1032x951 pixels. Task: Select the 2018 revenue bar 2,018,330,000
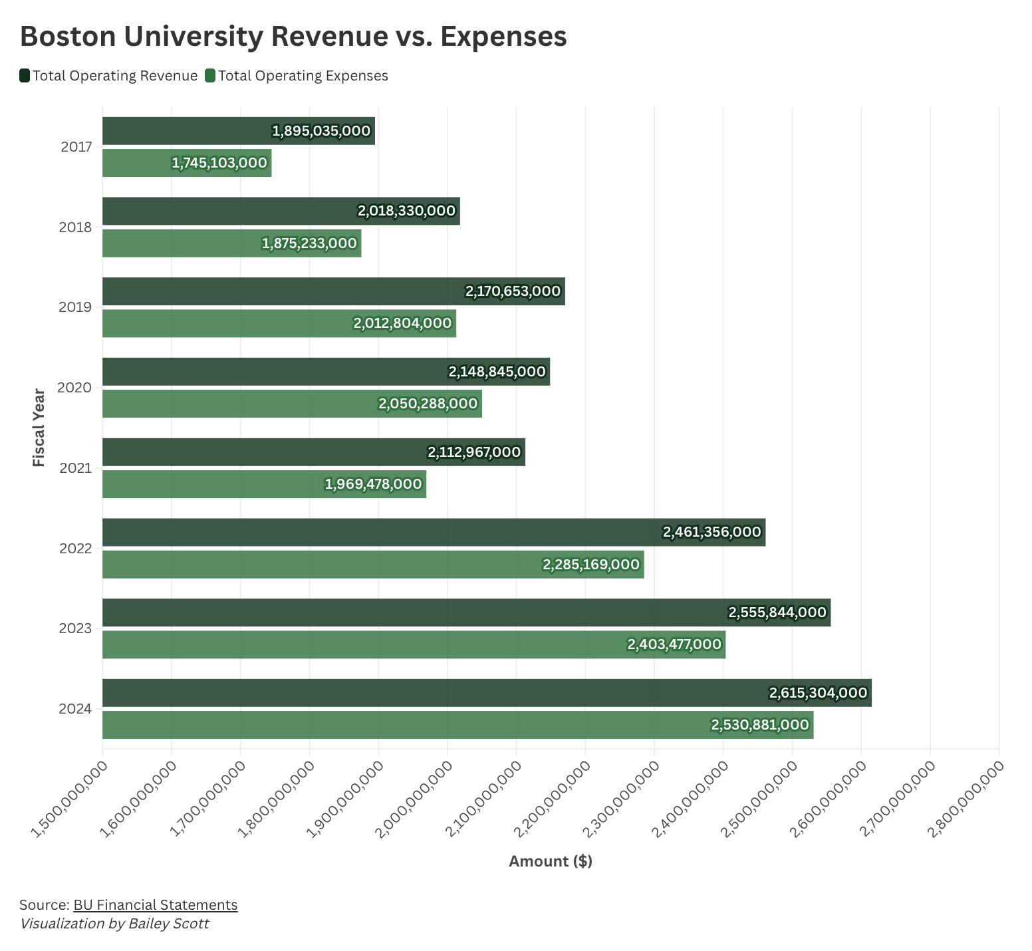[281, 211]
